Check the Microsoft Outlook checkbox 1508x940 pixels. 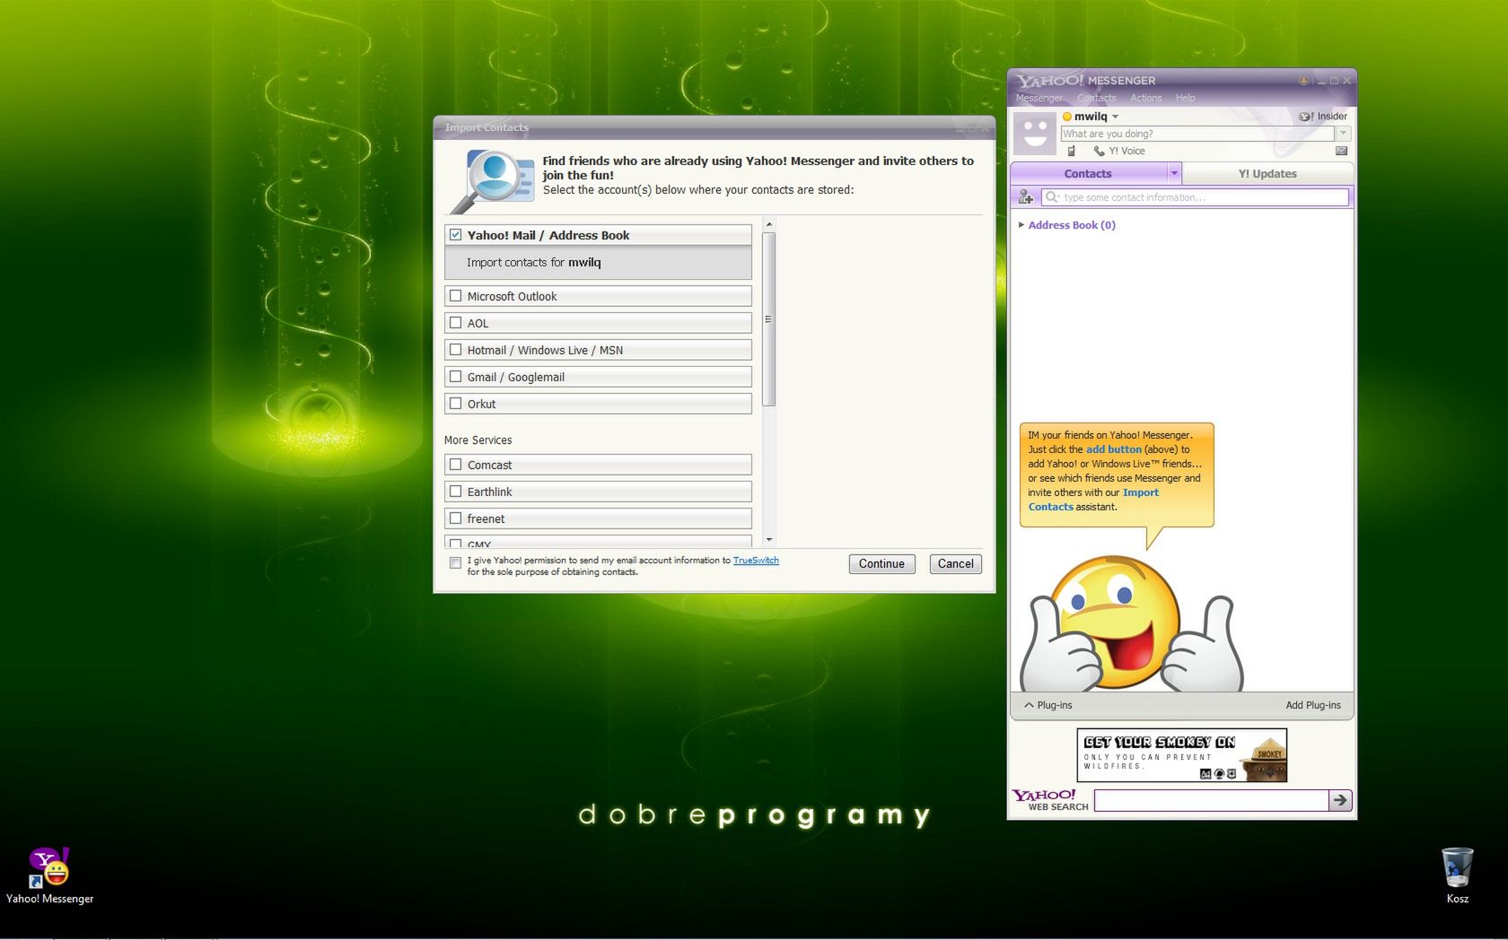coord(456,296)
